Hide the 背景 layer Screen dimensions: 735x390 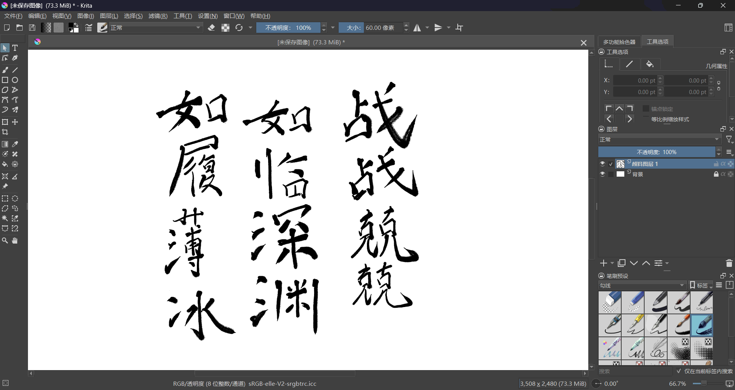(x=602, y=174)
